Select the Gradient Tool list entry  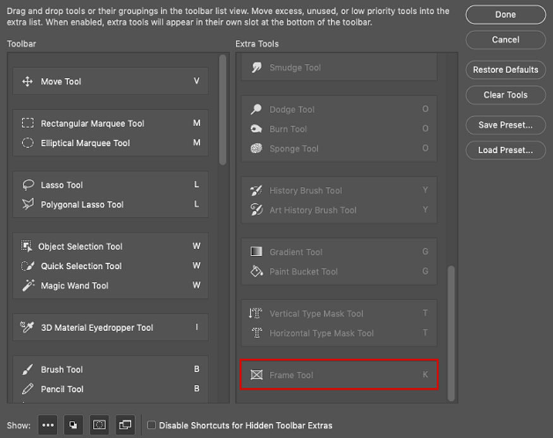pos(296,252)
